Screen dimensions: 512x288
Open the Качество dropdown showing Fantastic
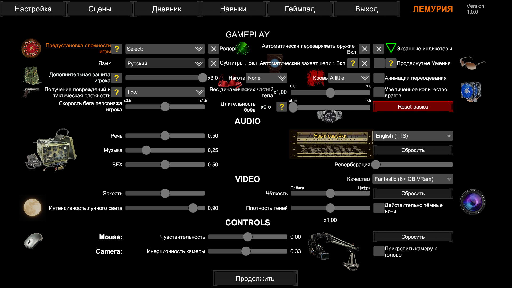tap(413, 179)
